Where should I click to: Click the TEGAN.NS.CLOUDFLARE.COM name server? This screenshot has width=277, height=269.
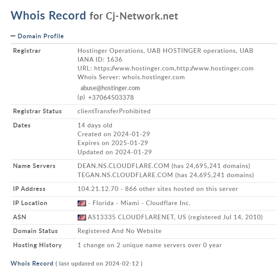pyautogui.click(x=125, y=175)
